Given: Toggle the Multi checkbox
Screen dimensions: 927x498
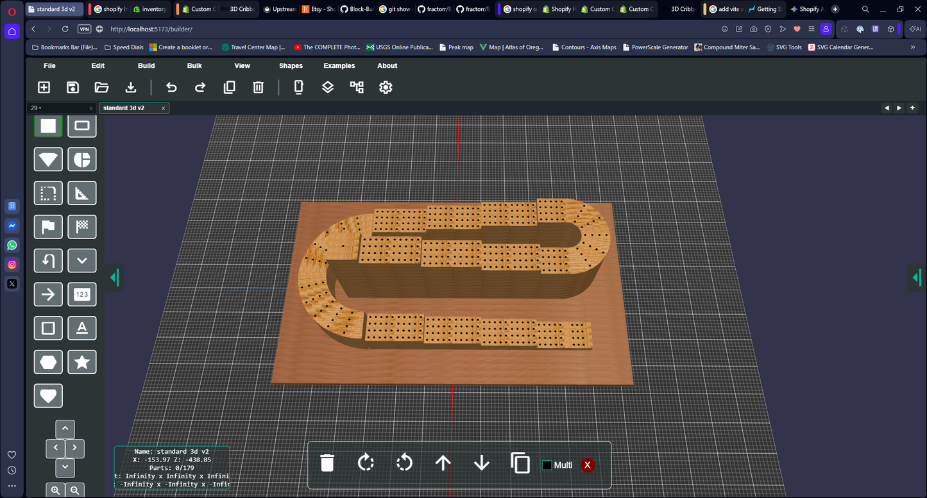Looking at the screenshot, I should [547, 465].
